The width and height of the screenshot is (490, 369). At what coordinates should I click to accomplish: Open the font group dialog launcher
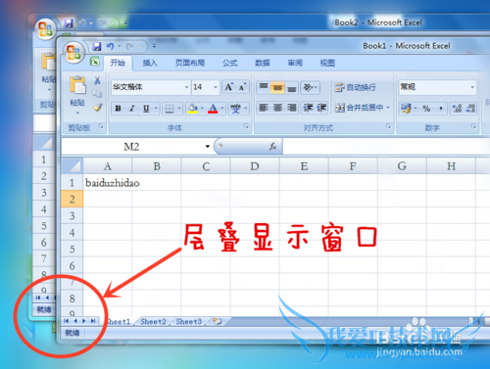(x=246, y=126)
